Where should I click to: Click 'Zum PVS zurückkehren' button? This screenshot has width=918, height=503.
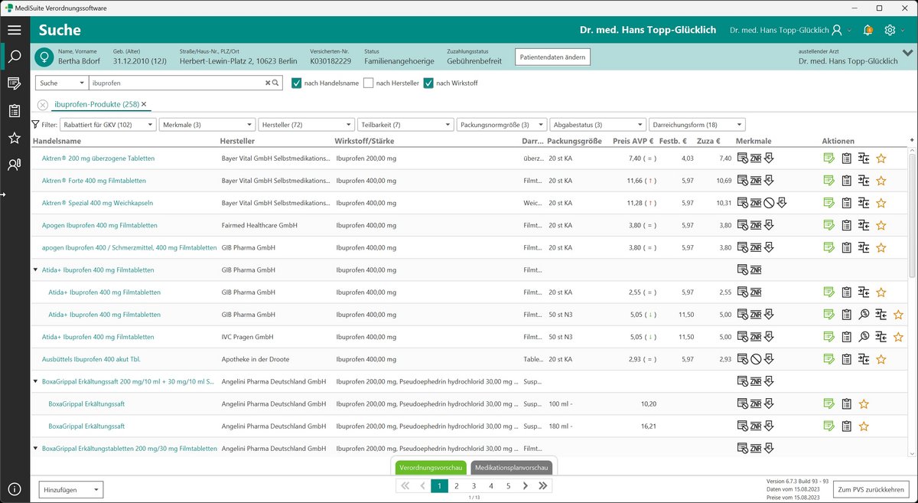pos(871,489)
